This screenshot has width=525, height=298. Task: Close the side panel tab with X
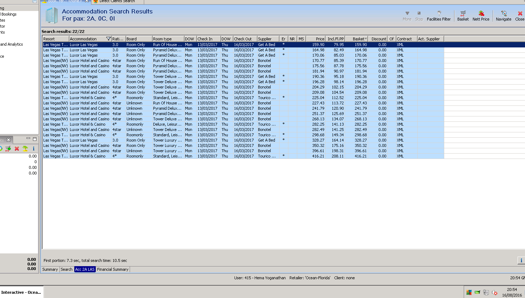(x=9, y=140)
